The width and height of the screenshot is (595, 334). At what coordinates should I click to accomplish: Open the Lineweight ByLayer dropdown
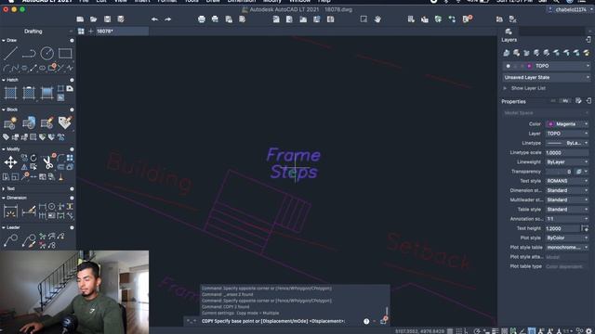pos(567,162)
